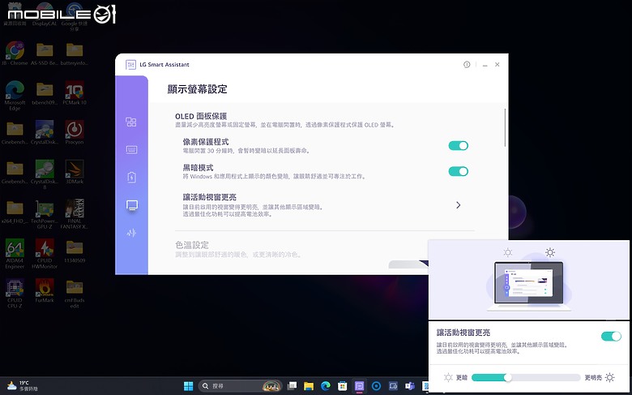Click the 色溫設定 section title
Image resolution: width=632 pixels, height=395 pixels.
coord(192,245)
